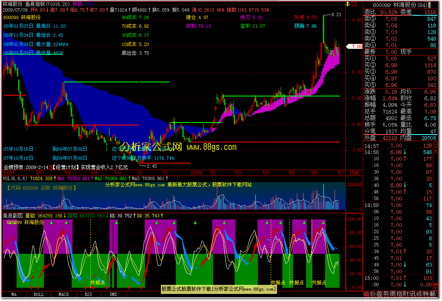The image size is (442, 301).
Task: Open the 细 (details) tab in the side panel
Action: 366,294
